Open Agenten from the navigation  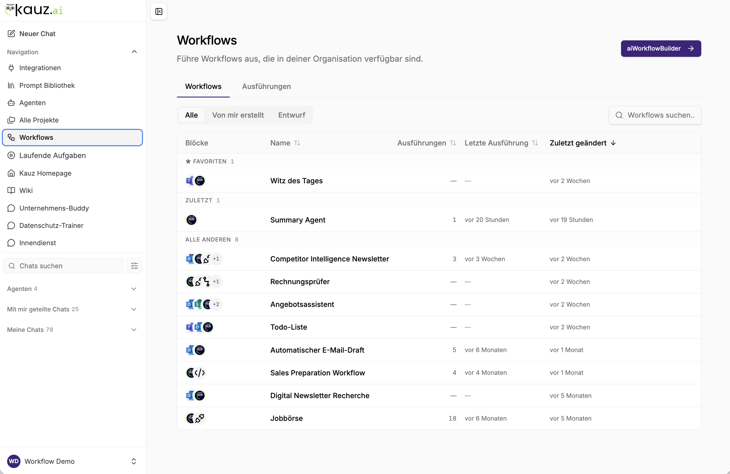72,103
